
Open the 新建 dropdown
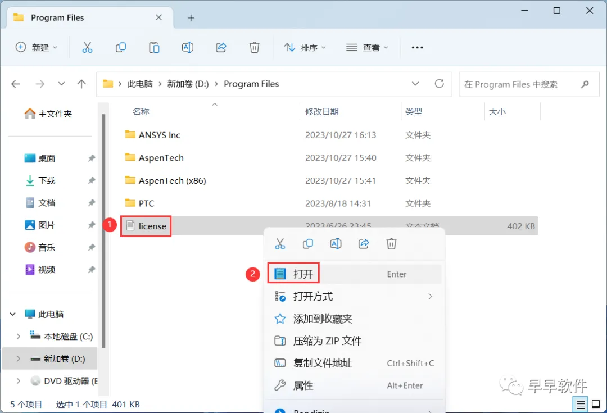[x=37, y=47]
